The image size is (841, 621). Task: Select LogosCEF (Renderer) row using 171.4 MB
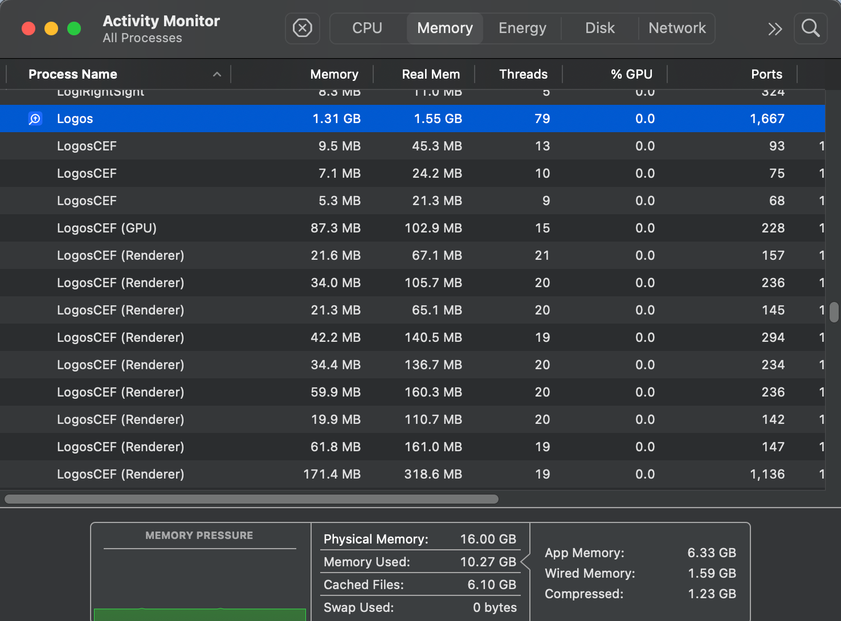click(x=413, y=474)
